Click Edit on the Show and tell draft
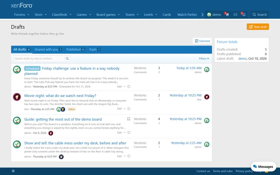 click(119, 156)
